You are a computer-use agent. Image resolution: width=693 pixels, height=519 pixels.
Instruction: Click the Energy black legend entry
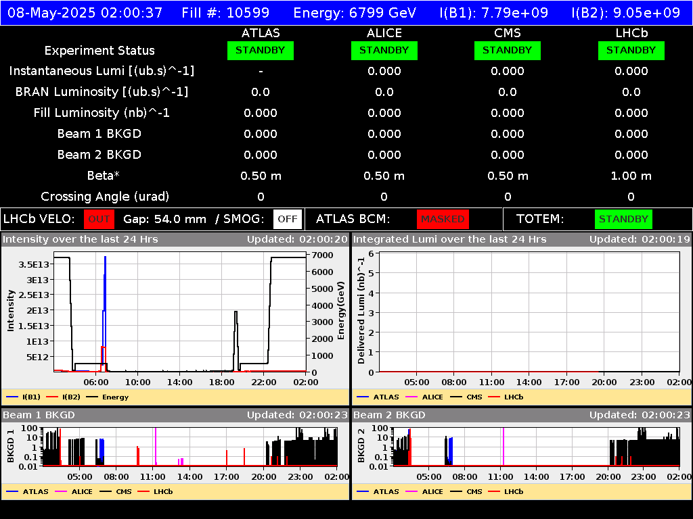tap(108, 397)
